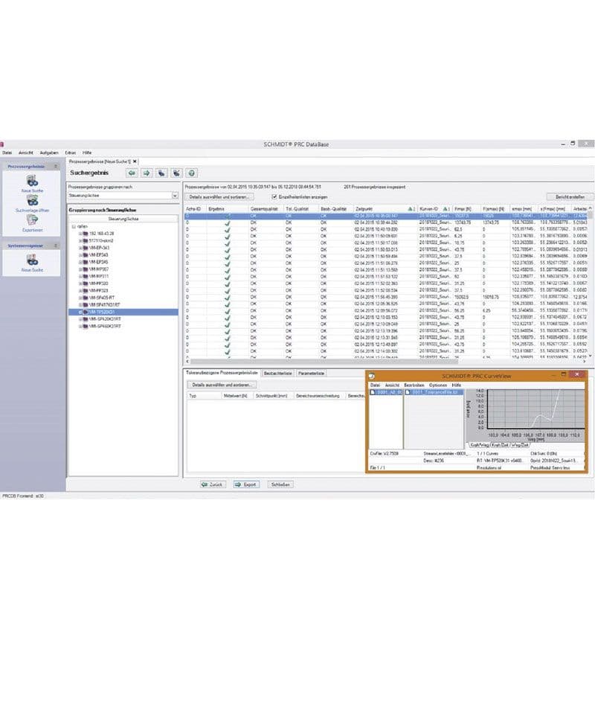Open the Aufgaben menu
The image size is (595, 724).
click(49, 153)
